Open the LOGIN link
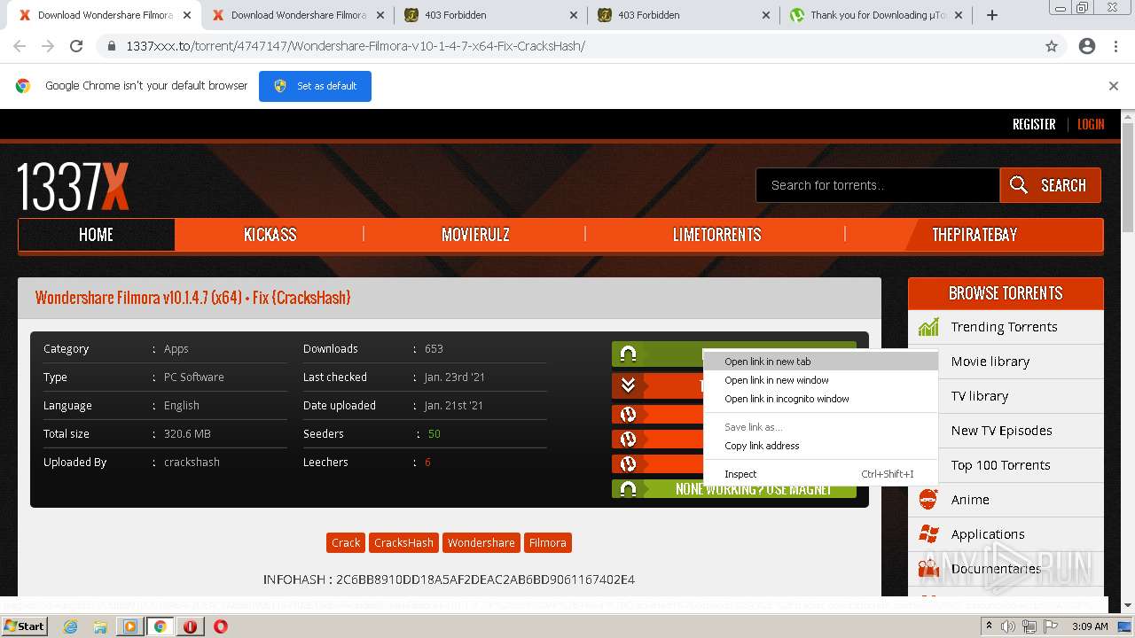Screen dimensions: 1135x638 click(x=1091, y=124)
